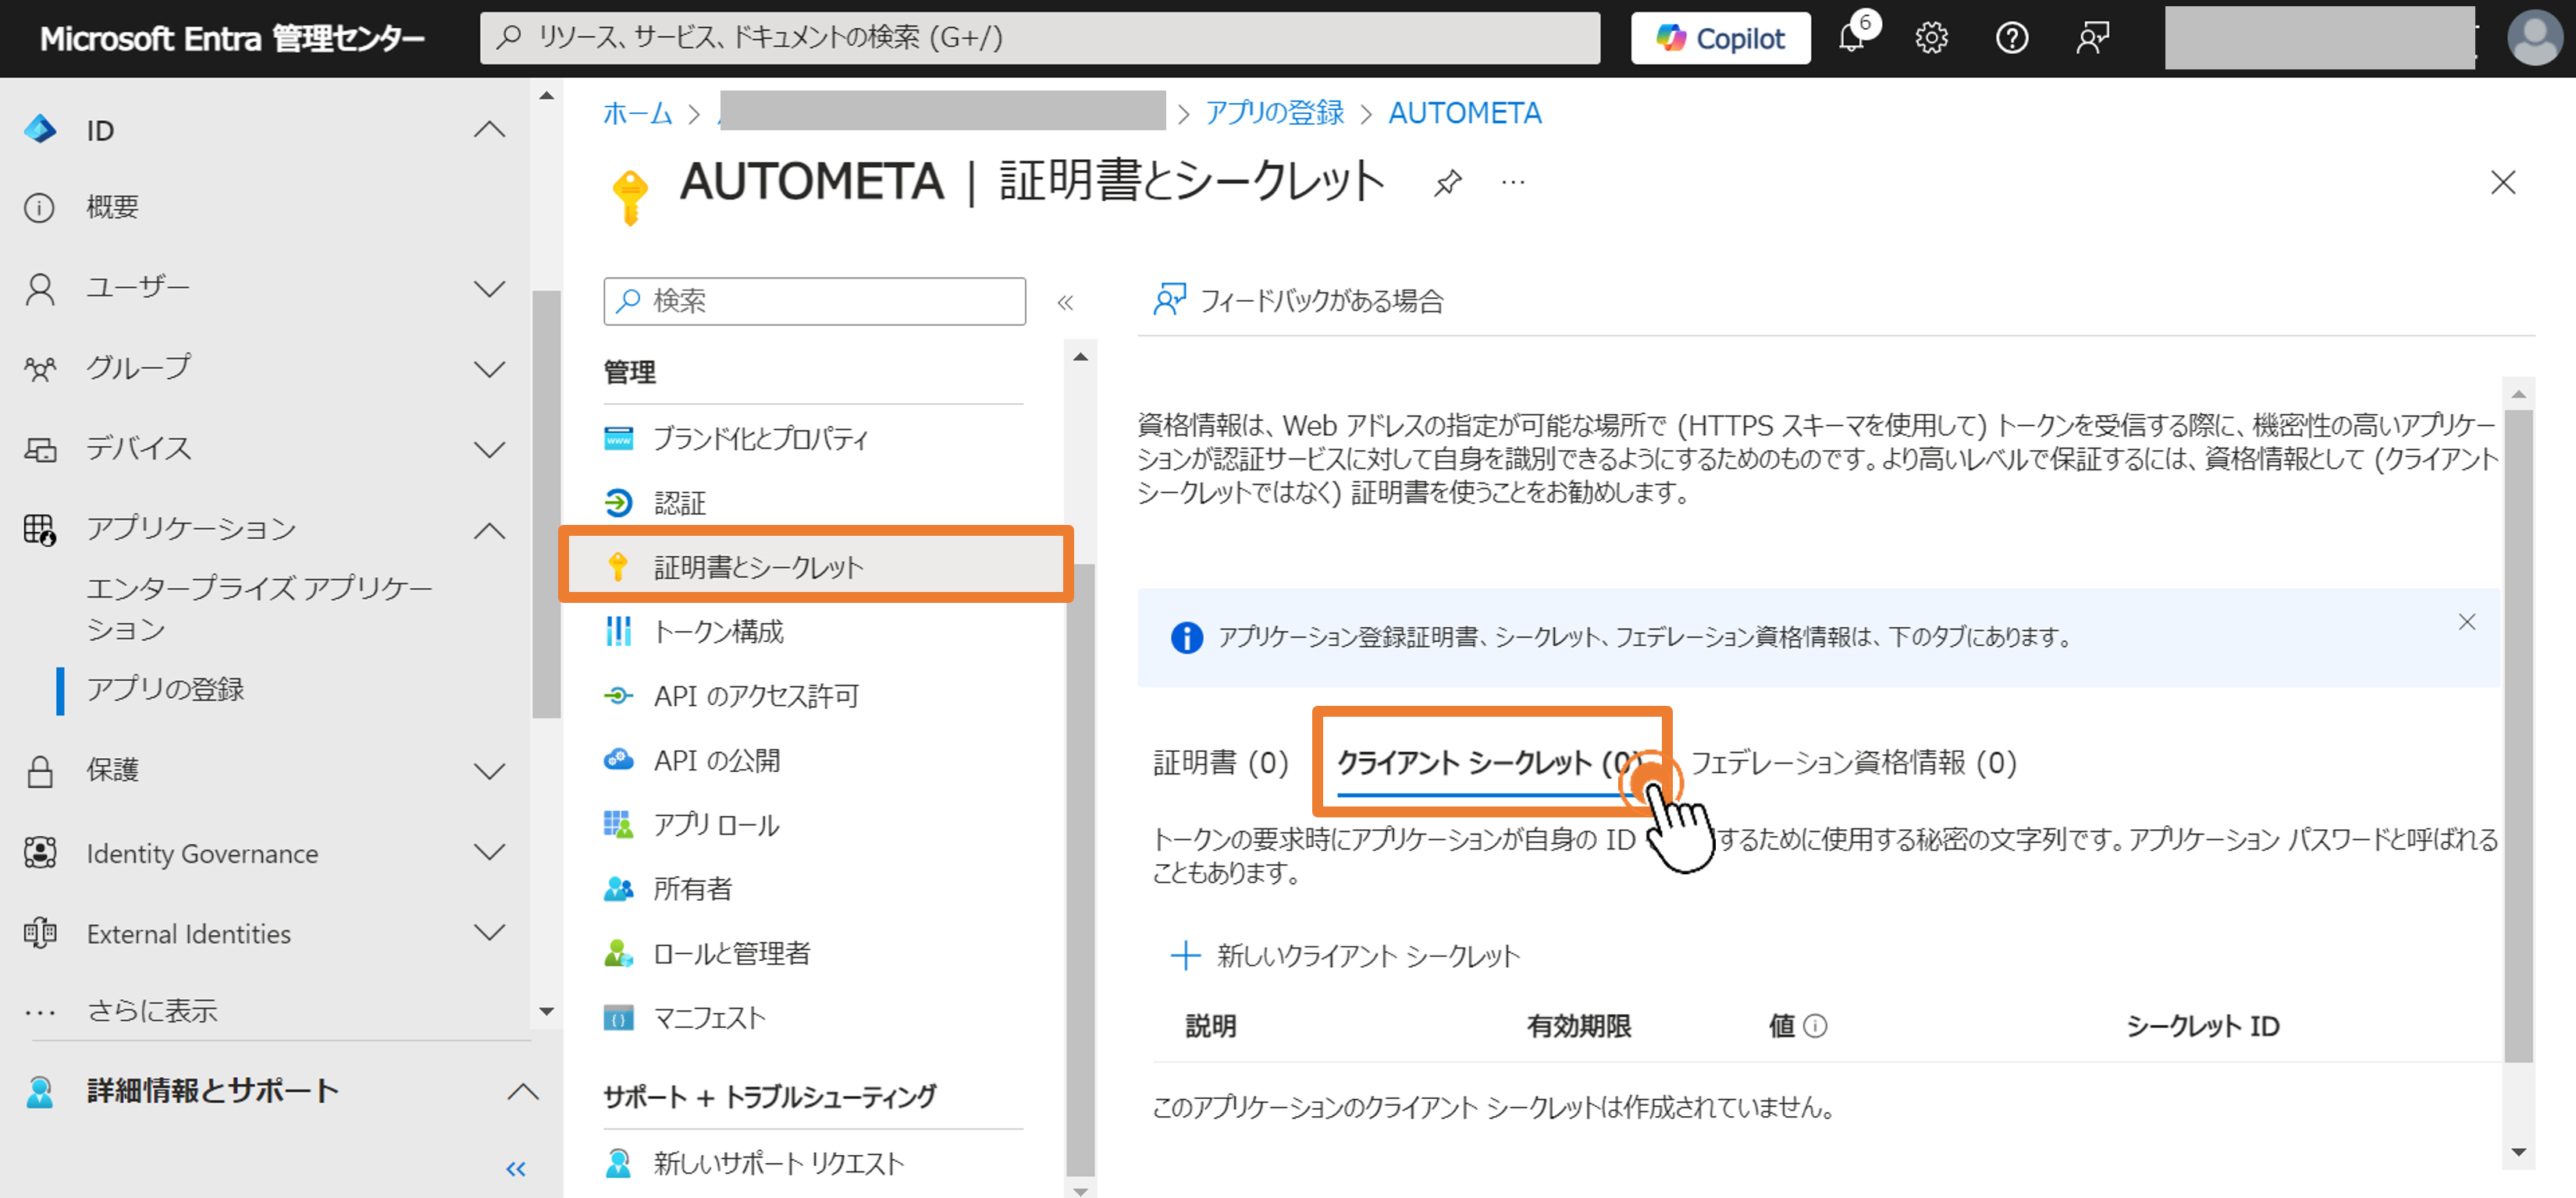Click the feedback icon in top bar
2576x1198 pixels.
[2092, 38]
